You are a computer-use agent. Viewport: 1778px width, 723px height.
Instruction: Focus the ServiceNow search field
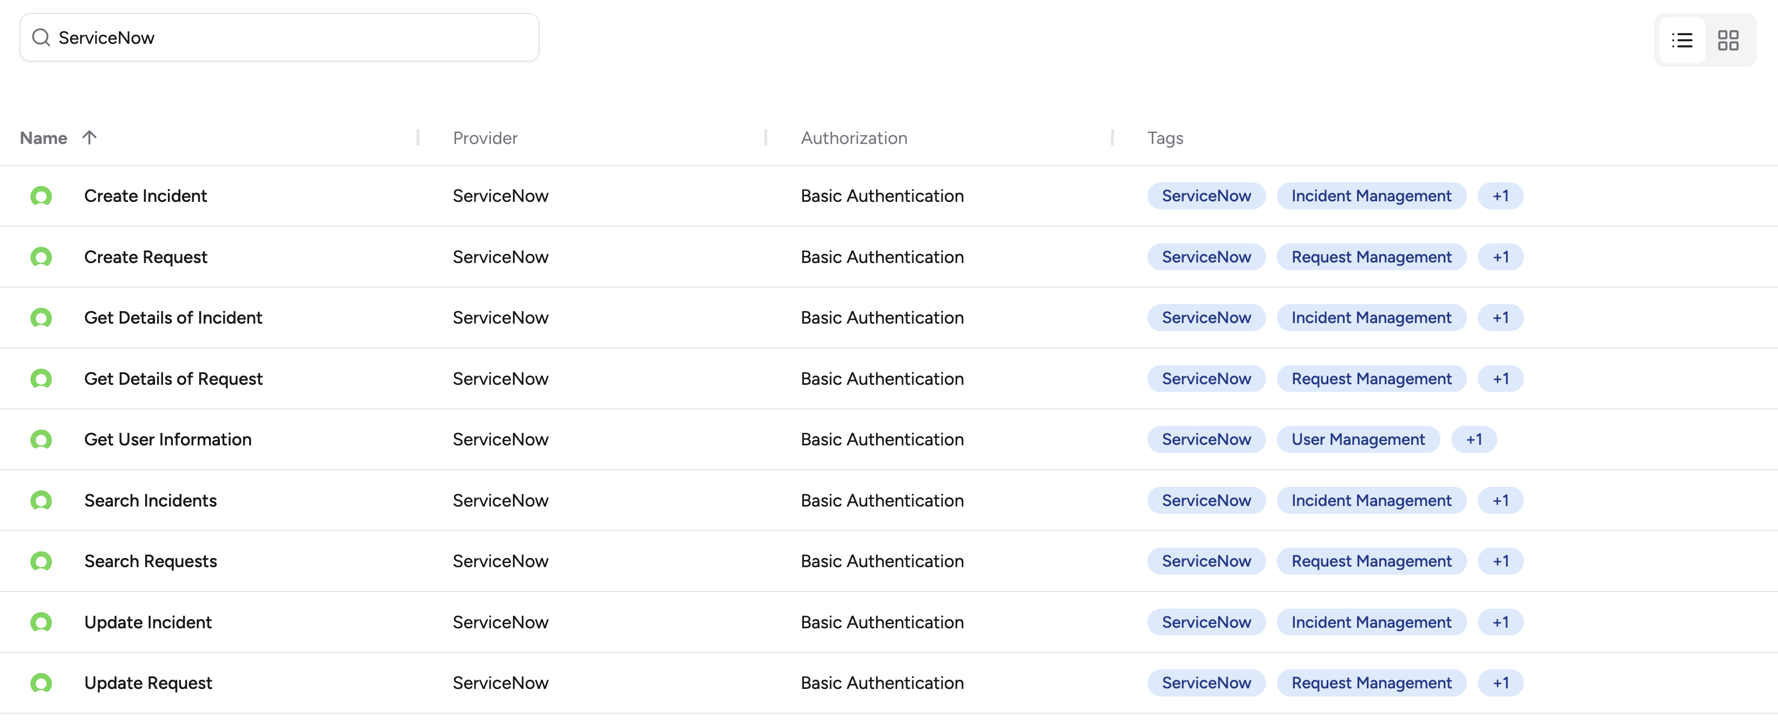pyautogui.click(x=279, y=37)
